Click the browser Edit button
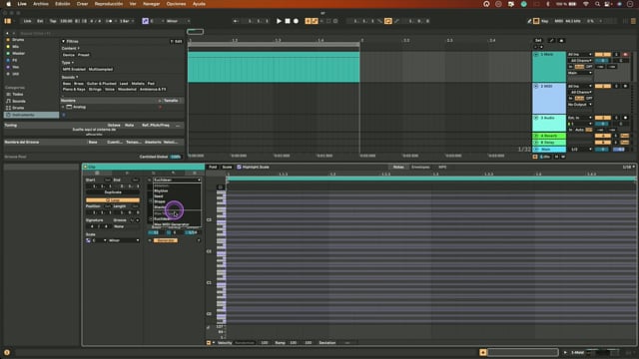The height and width of the screenshot is (359, 639). (x=177, y=41)
